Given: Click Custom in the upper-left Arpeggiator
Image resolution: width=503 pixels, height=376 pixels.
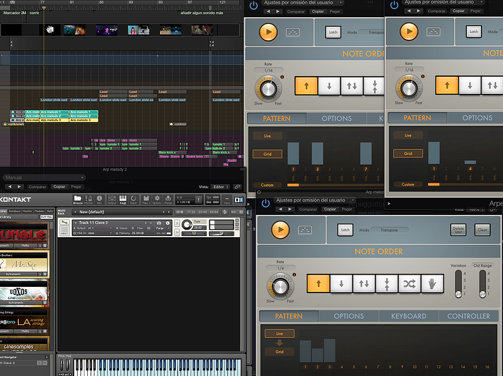Looking at the screenshot, I should [x=267, y=185].
